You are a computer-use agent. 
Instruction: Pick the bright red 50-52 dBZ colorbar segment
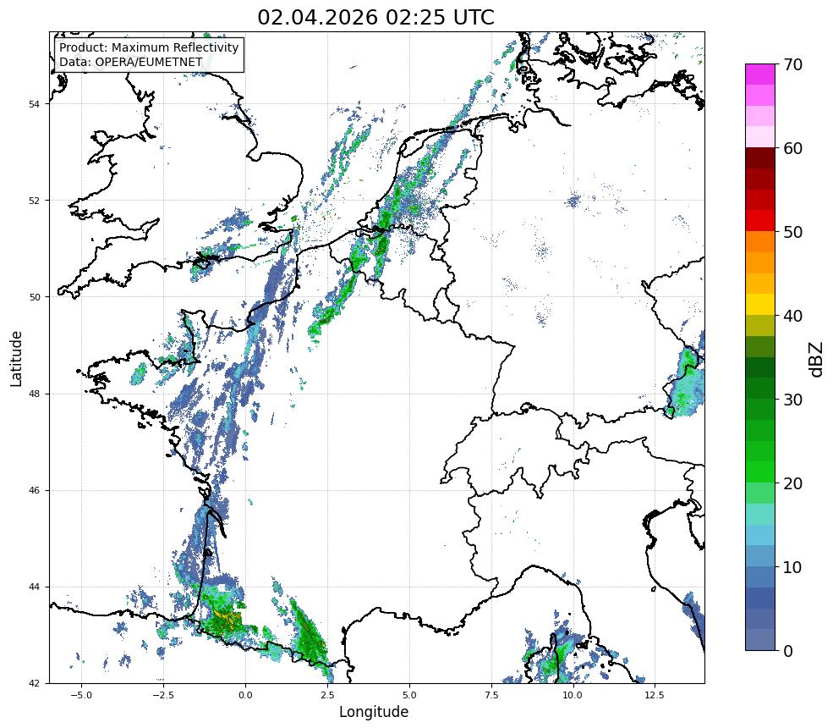759,221
